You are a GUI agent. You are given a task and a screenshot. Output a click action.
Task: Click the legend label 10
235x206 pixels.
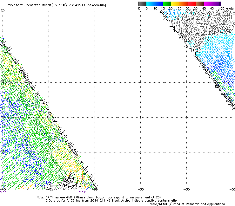(x=155, y=9)
